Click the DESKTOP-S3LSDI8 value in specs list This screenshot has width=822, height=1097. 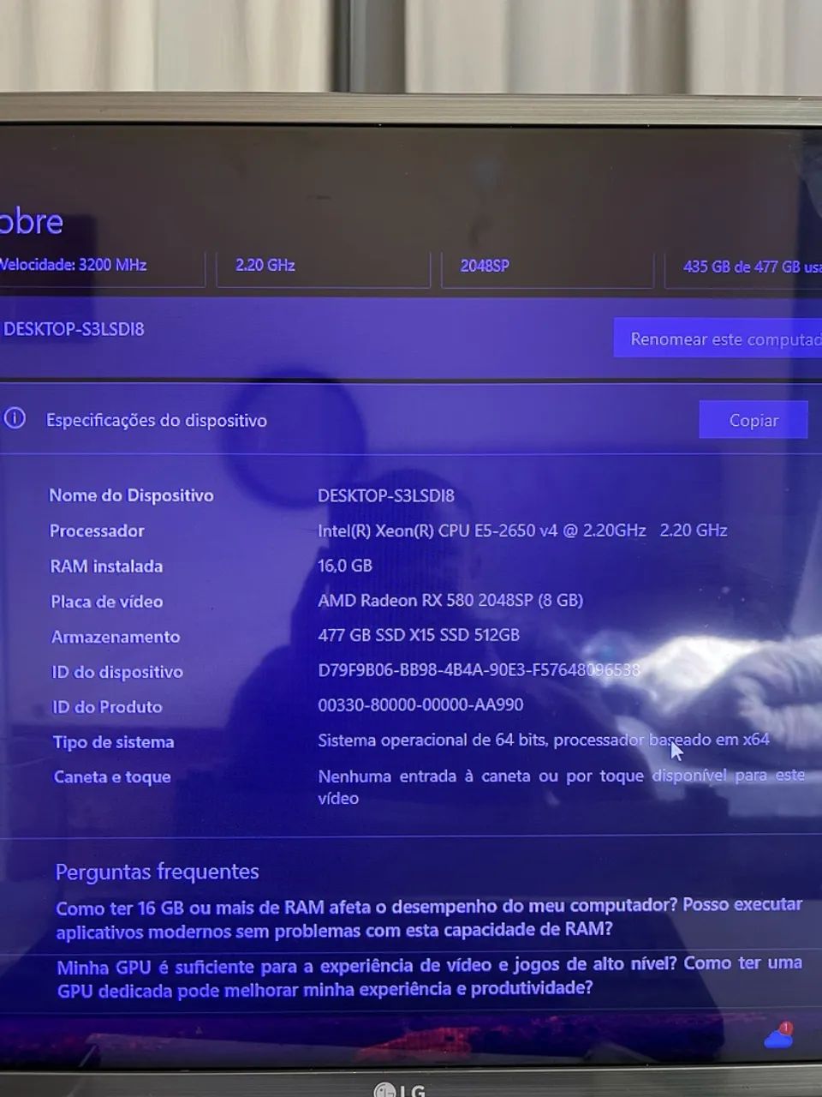(386, 495)
